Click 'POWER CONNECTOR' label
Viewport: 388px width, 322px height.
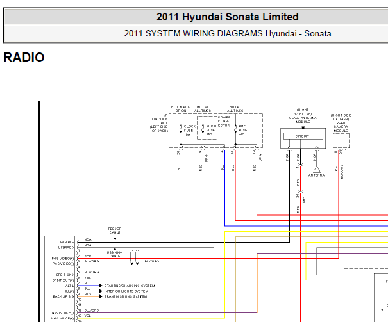[x=224, y=121]
